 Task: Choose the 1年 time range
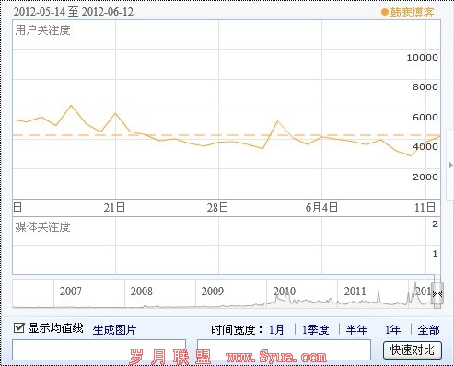click(x=393, y=330)
